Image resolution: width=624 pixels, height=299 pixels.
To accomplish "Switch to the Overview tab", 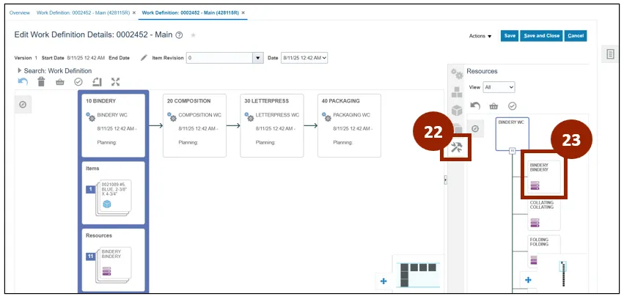I will coord(20,12).
